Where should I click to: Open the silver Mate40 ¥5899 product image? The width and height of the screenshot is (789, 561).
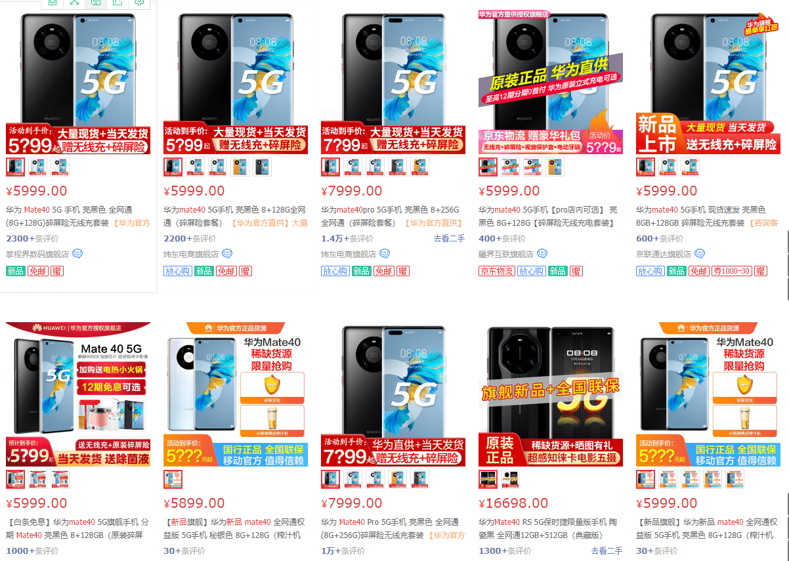[x=236, y=394]
